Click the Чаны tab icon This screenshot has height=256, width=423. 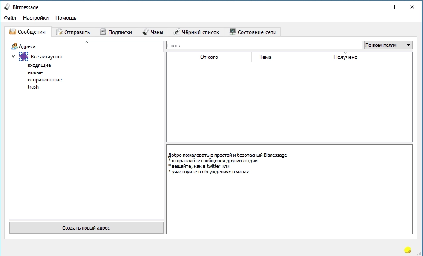coord(145,32)
